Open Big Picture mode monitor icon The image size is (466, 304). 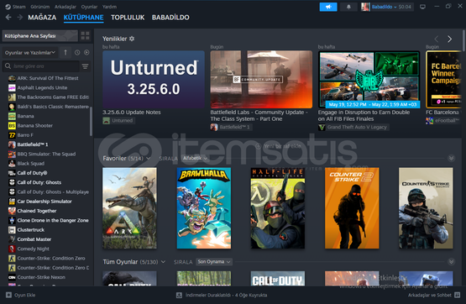pyautogui.click(x=422, y=7)
